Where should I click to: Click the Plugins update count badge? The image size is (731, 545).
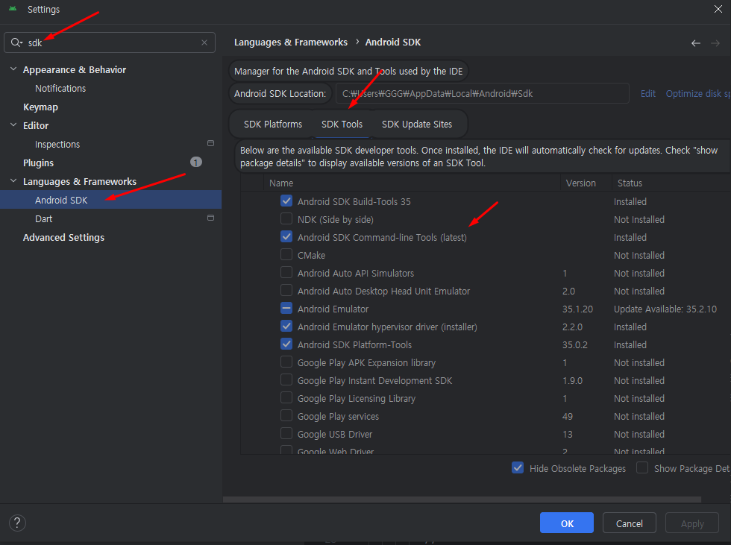[195, 162]
